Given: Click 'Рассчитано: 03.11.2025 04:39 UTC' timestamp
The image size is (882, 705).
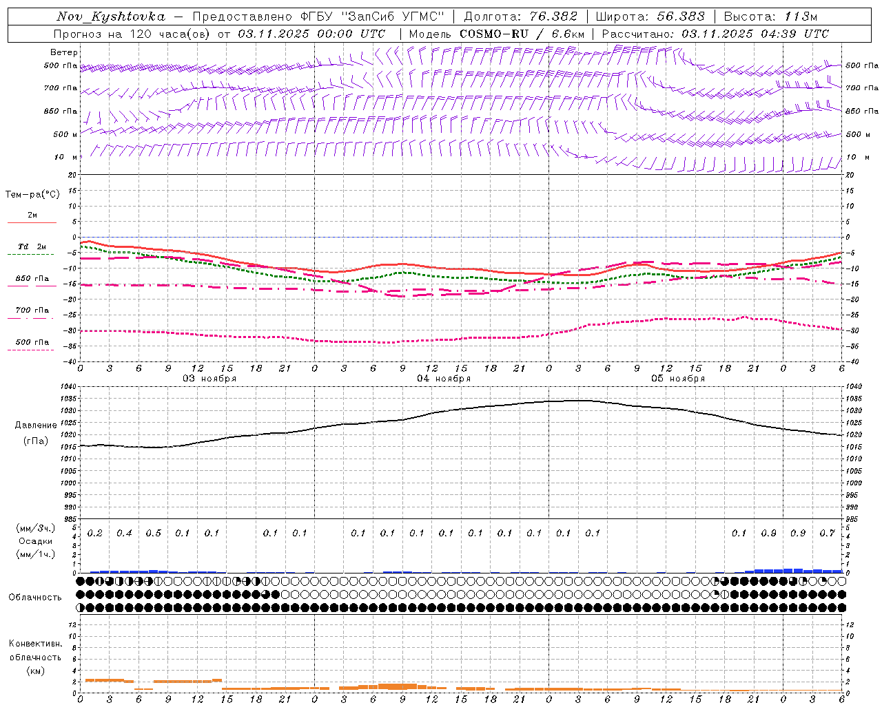Looking at the screenshot, I should coord(715,34).
